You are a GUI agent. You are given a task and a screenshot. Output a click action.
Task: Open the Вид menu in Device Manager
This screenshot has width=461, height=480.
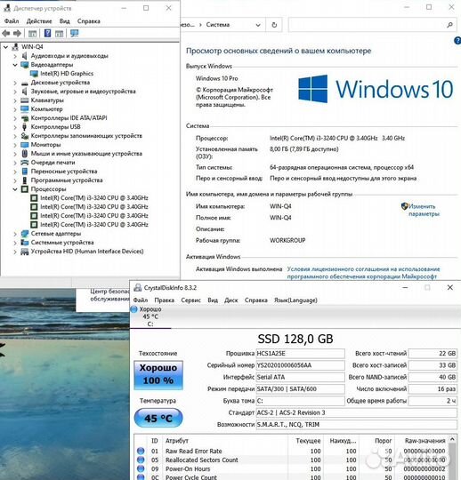pos(64,21)
